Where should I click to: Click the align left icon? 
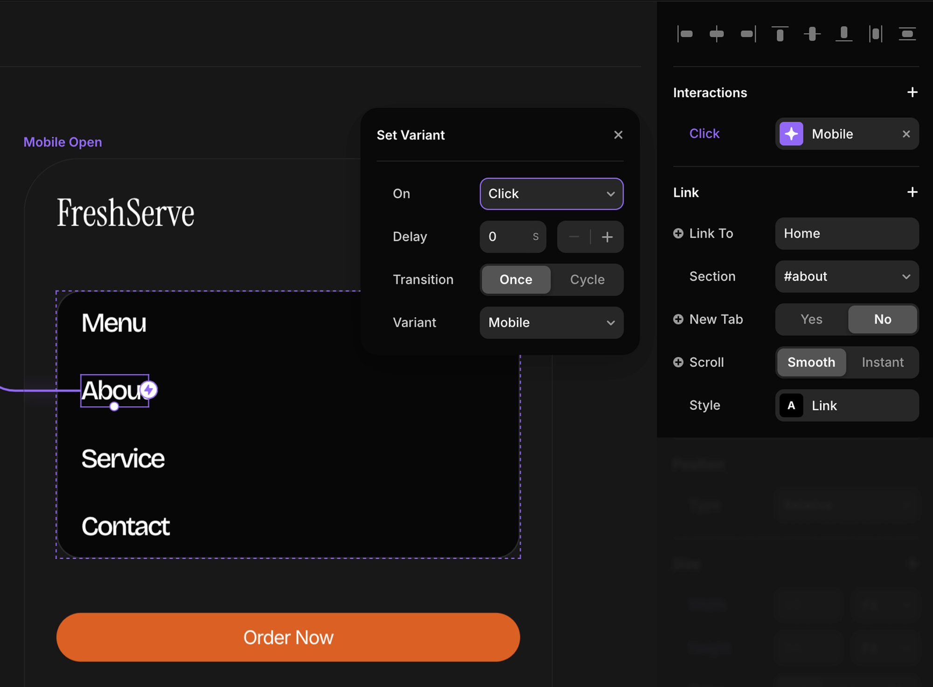coord(685,34)
